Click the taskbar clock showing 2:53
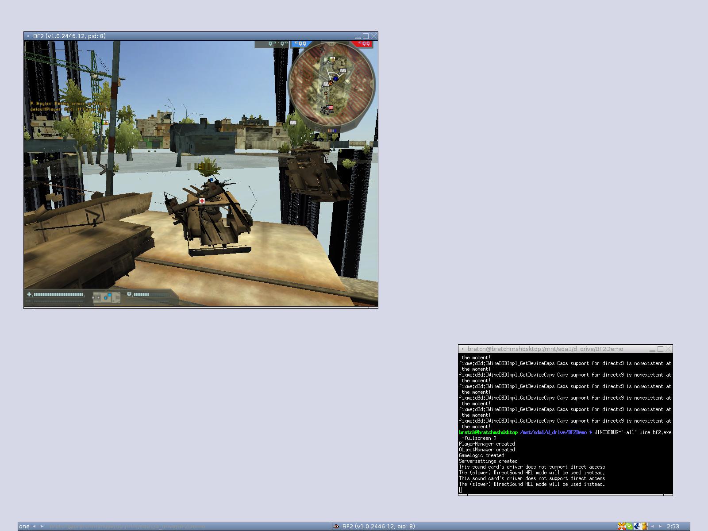The height and width of the screenshot is (531, 708). coord(673,526)
